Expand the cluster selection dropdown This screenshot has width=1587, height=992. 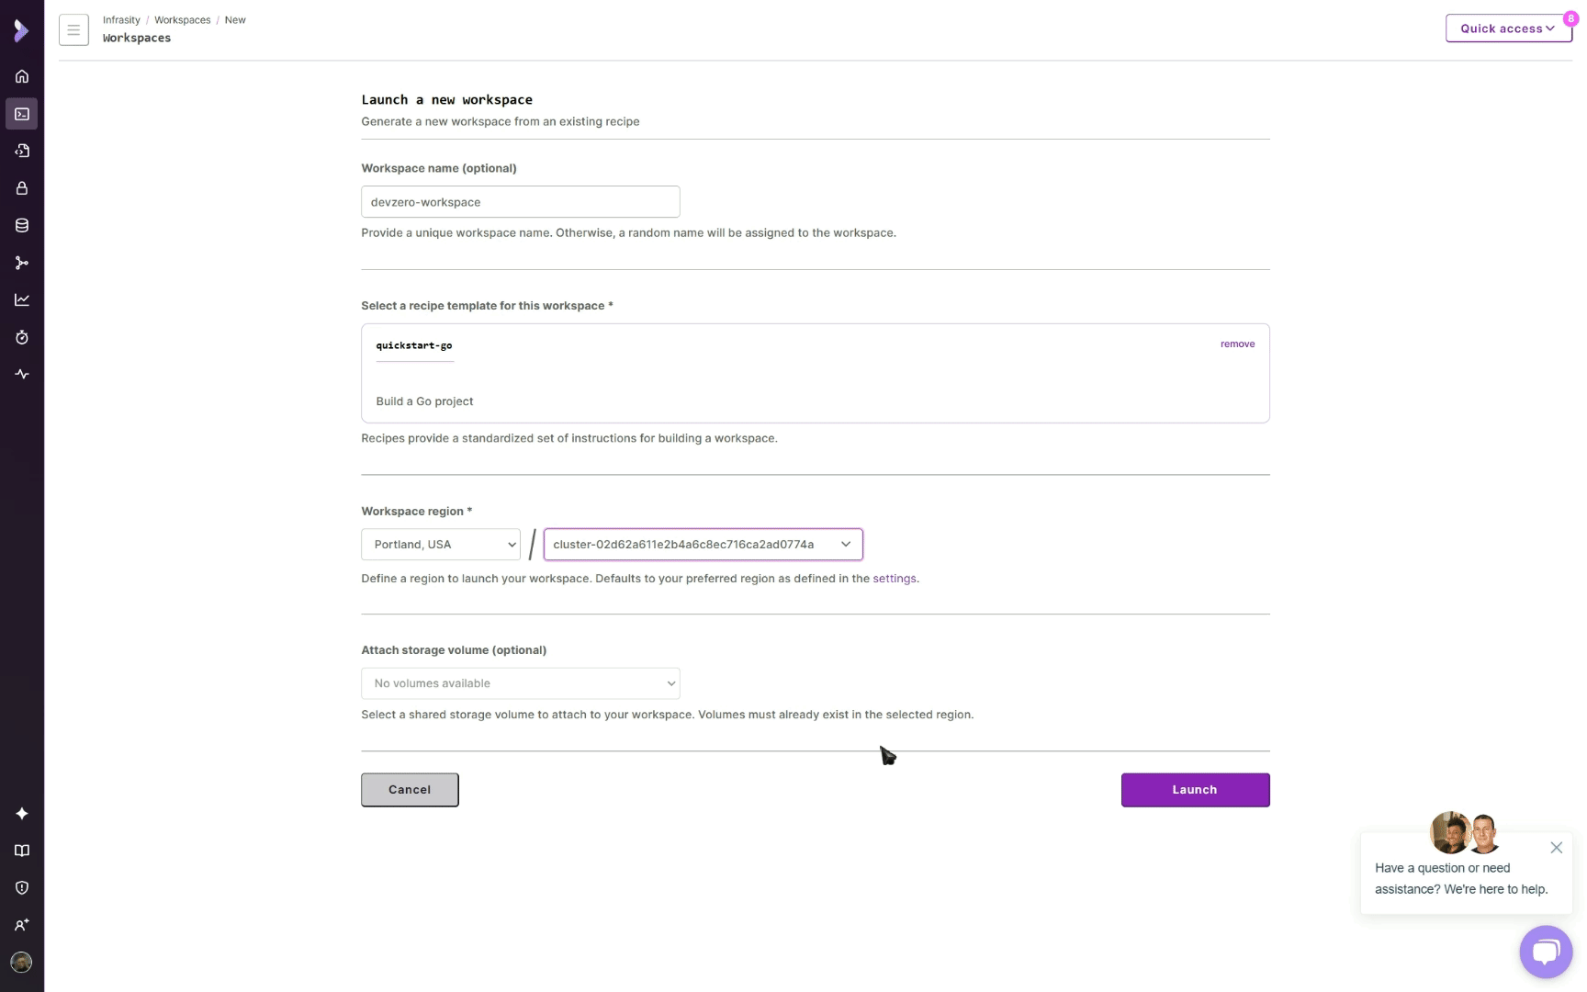coord(703,545)
